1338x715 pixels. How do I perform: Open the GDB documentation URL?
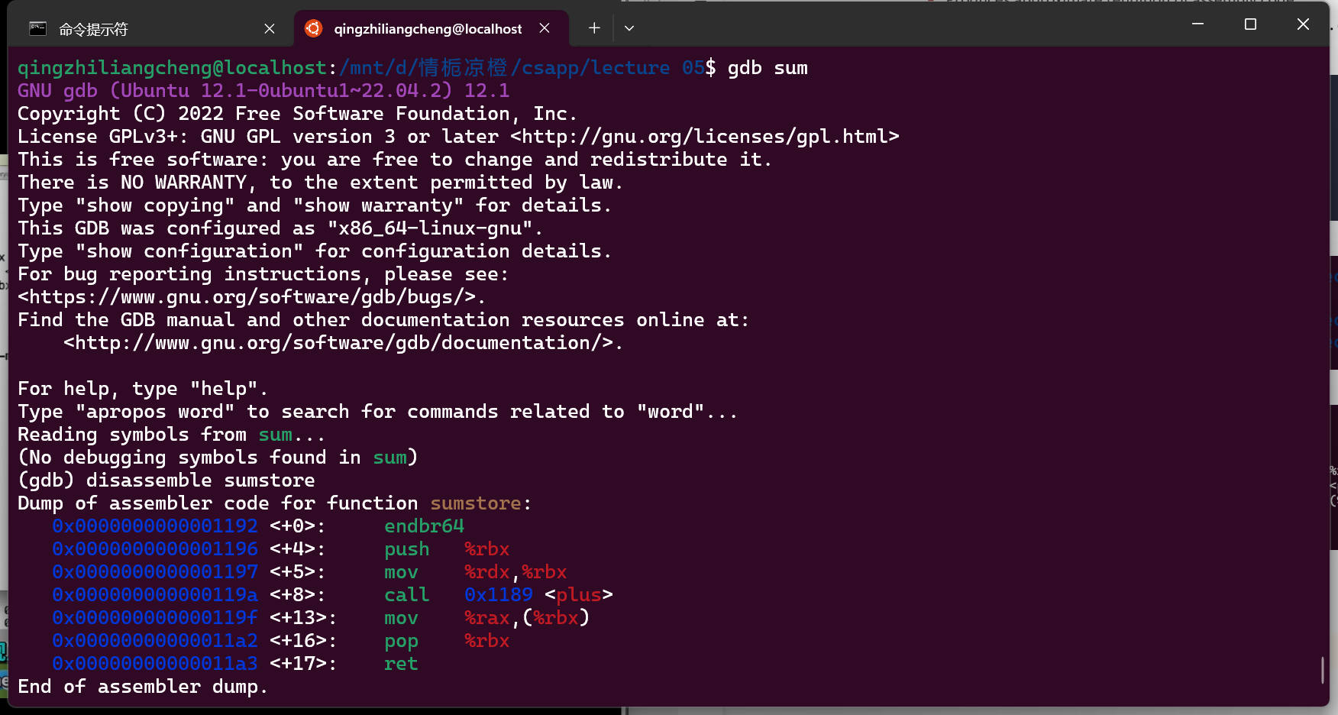[x=343, y=343]
